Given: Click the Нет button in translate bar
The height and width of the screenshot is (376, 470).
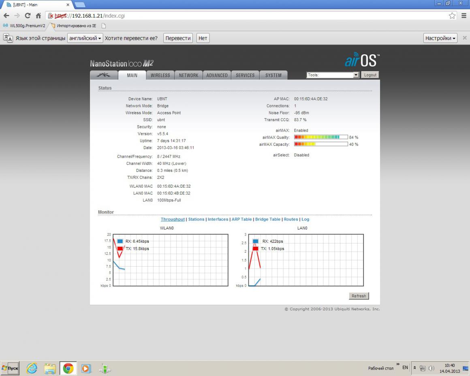Looking at the screenshot, I should (203, 38).
